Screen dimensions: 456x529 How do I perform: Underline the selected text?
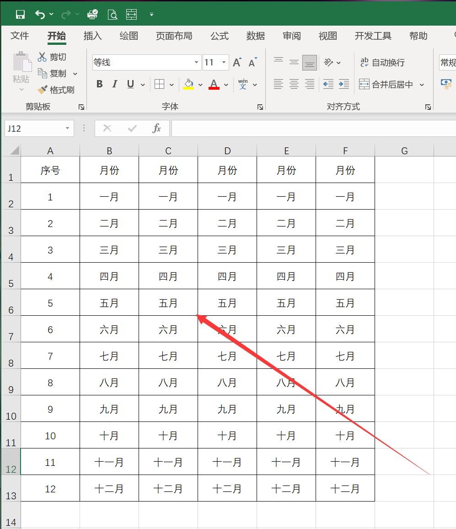pyautogui.click(x=129, y=84)
